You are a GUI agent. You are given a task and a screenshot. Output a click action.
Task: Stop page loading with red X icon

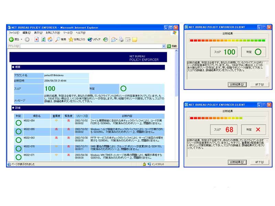[x=36, y=39]
